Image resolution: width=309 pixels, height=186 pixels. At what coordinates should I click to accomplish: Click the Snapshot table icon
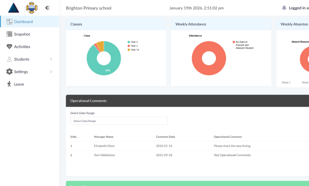(9, 34)
